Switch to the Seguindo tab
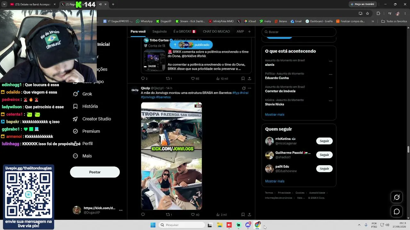Image resolution: width=410 pixels, height=230 pixels. coord(160,32)
